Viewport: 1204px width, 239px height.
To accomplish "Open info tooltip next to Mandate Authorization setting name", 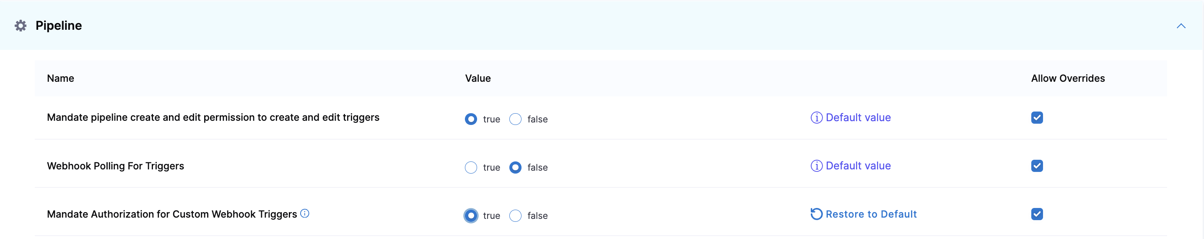I will (305, 214).
